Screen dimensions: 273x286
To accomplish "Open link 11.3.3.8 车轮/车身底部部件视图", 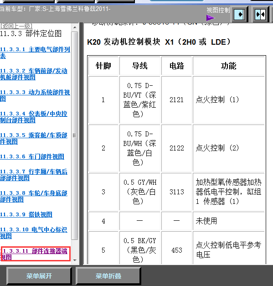I will click(34, 196).
